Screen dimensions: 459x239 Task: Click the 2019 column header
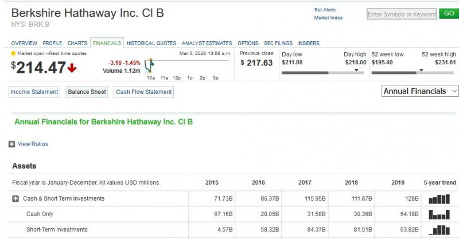pyautogui.click(x=398, y=182)
